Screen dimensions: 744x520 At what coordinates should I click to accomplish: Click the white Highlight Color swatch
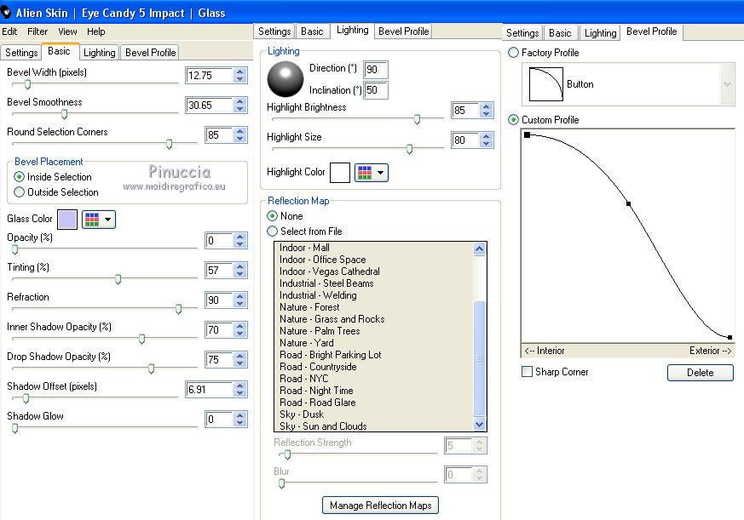point(340,173)
